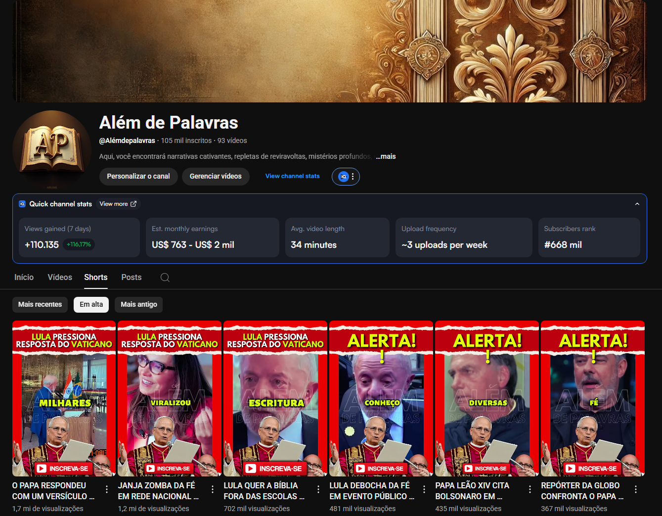Image resolution: width=662 pixels, height=516 pixels.
Task: Open the 'ESCRITURA' short thumbnail
Action: pos(275,398)
